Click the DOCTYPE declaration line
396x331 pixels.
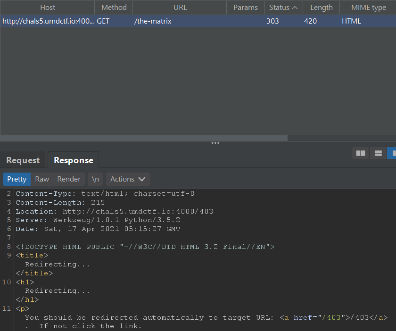(x=145, y=247)
